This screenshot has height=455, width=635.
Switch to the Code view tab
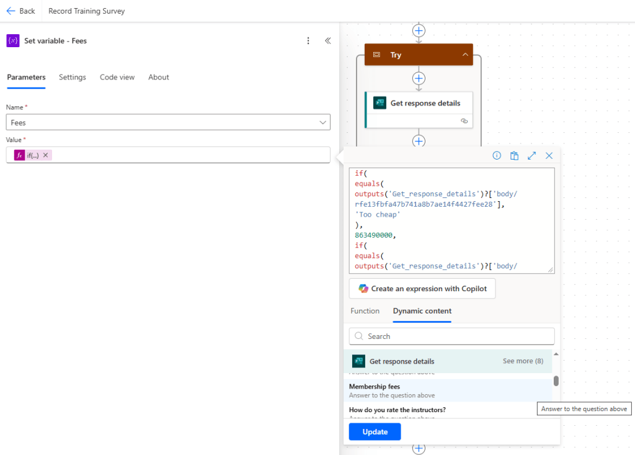(x=117, y=78)
